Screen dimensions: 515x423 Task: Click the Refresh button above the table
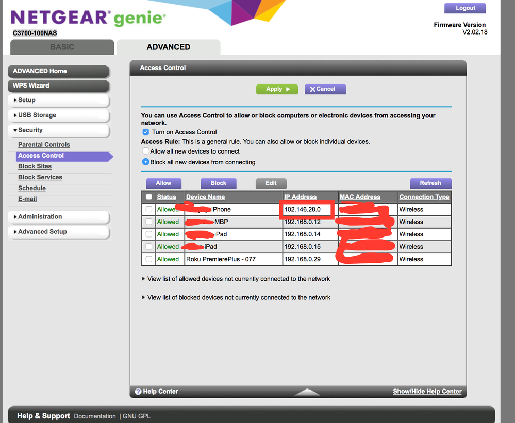[x=430, y=183]
